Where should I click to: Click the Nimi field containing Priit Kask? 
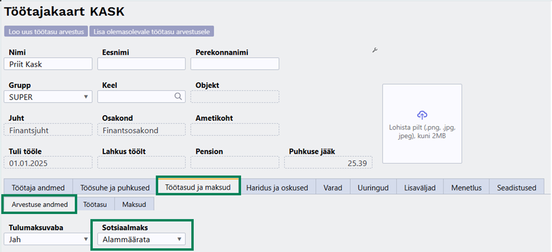[x=48, y=63]
